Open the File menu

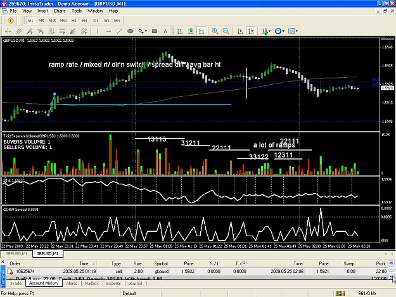click(x=13, y=11)
